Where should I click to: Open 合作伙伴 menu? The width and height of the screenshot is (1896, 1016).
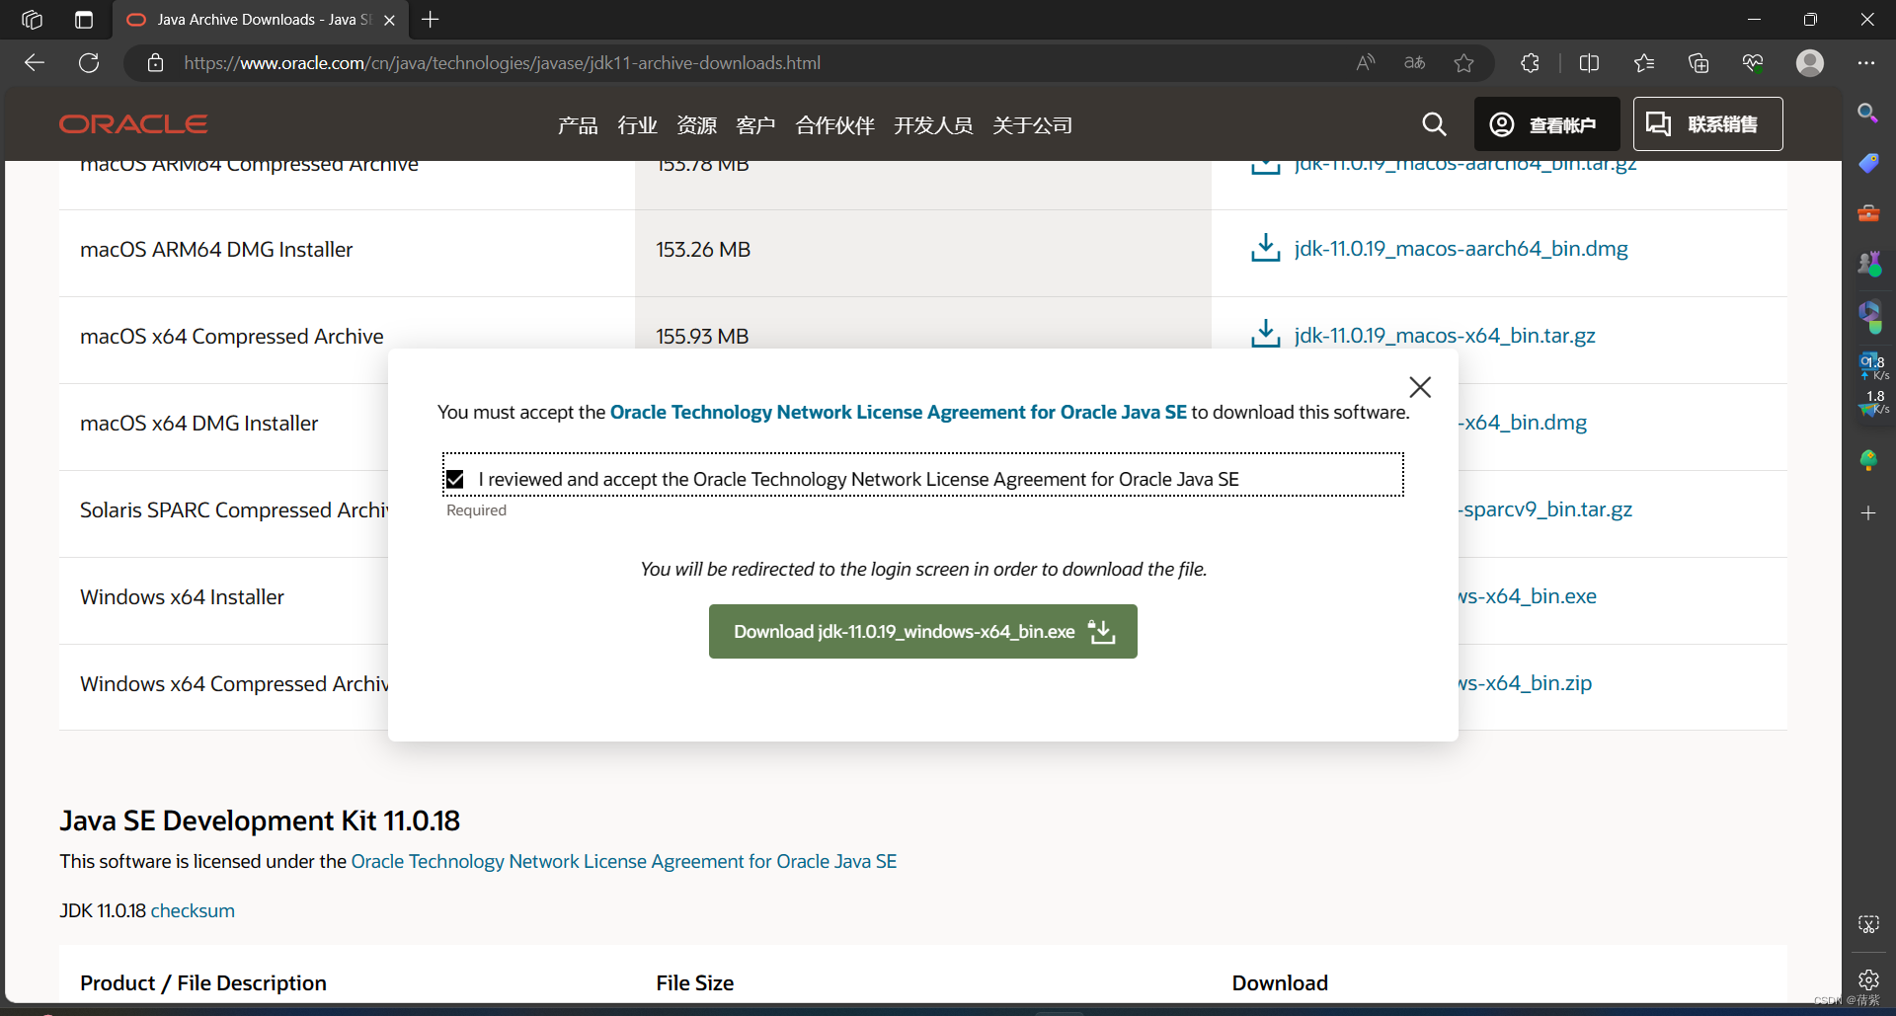(x=834, y=125)
